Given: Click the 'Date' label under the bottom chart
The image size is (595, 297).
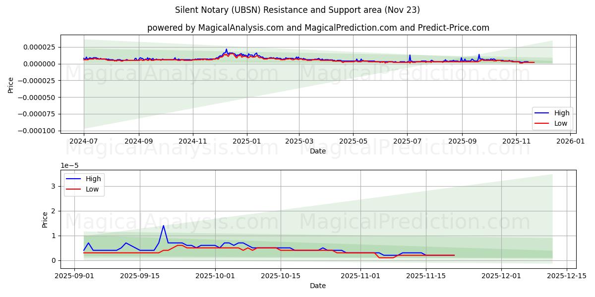Looking at the screenshot, I should pyautogui.click(x=318, y=286).
